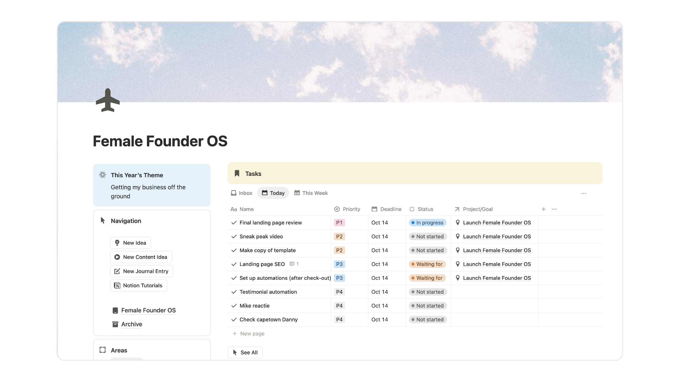The height and width of the screenshot is (382, 680).
Task: Tick the checkmark for Mike reactie
Action: click(234, 306)
